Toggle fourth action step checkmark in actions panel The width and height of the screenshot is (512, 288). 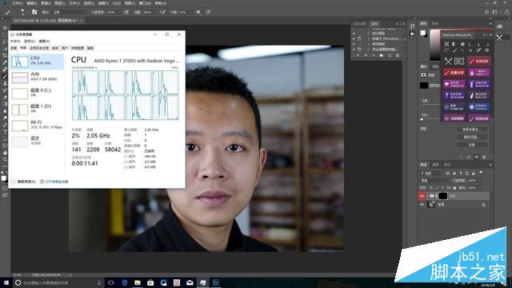354,49
